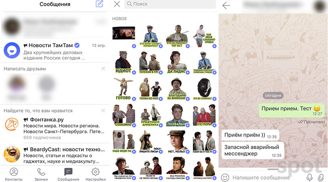328x182 pixels.
Task: Dismiss the Написать друзьям section
Action: [x=103, y=69]
